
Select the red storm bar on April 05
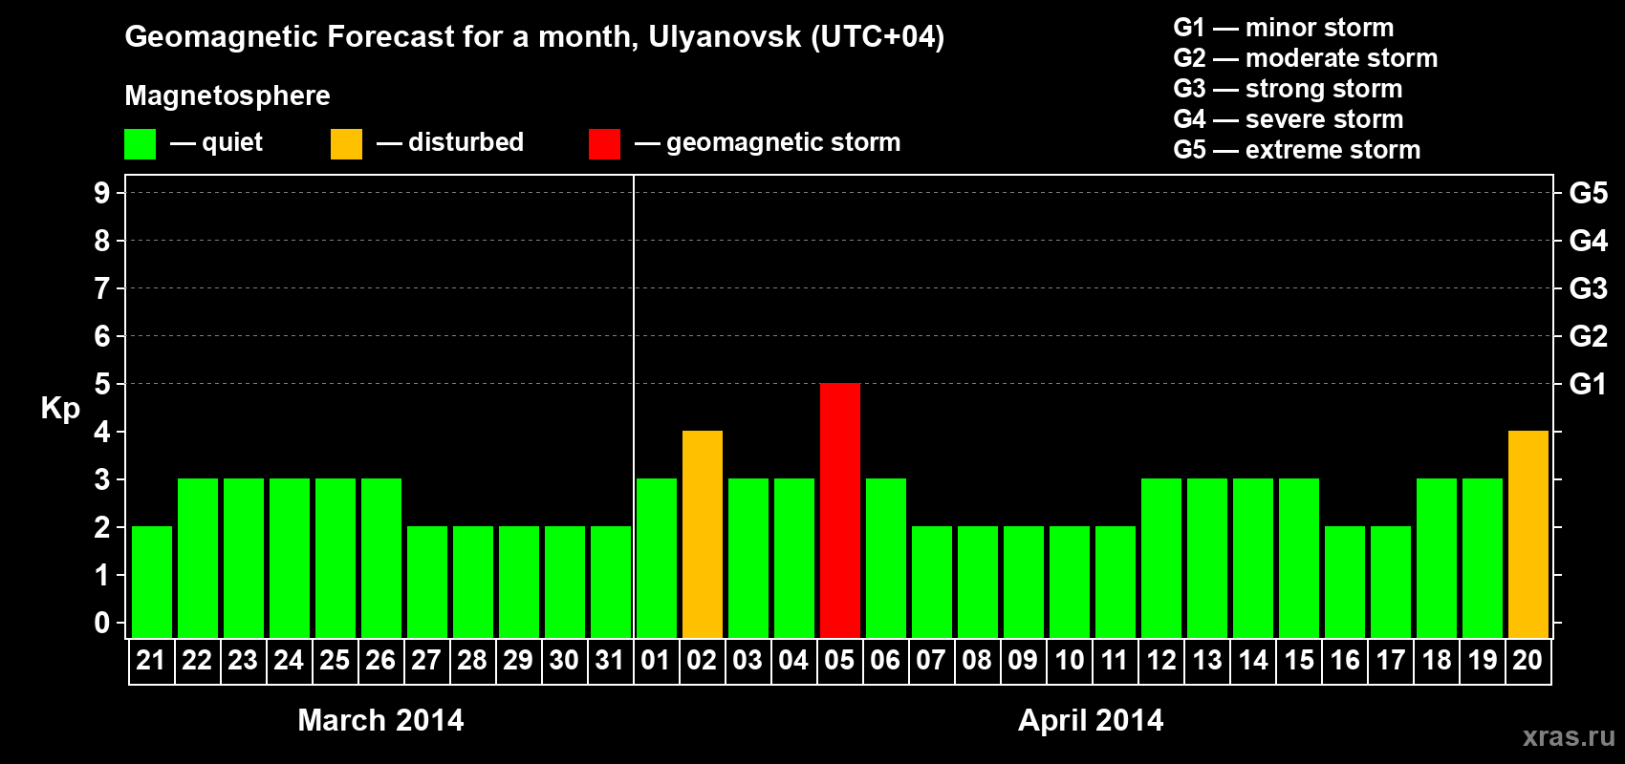[x=839, y=510]
